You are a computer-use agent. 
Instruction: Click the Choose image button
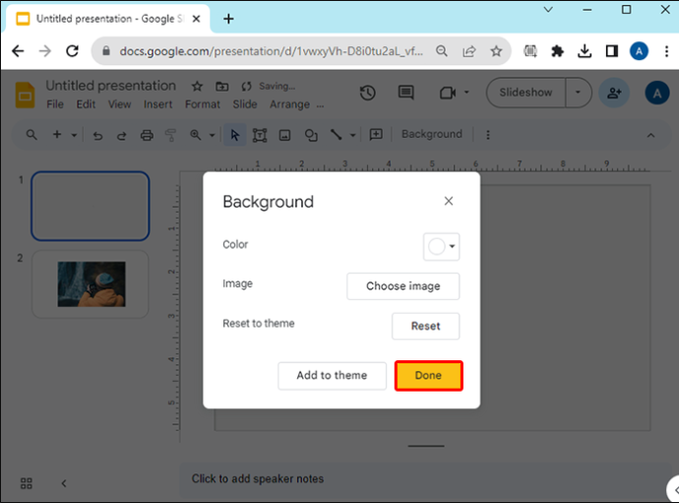(402, 285)
